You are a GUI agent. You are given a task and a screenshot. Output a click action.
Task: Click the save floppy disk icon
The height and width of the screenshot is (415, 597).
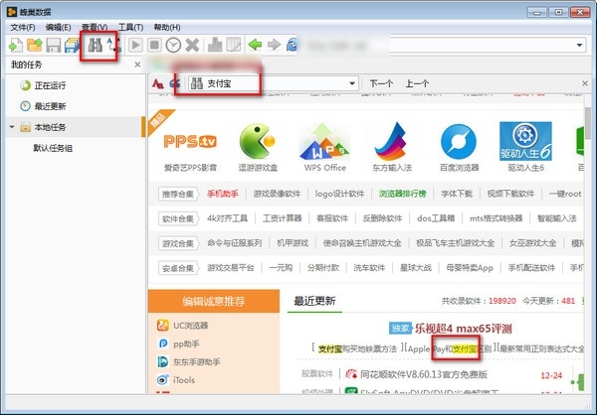coord(54,46)
